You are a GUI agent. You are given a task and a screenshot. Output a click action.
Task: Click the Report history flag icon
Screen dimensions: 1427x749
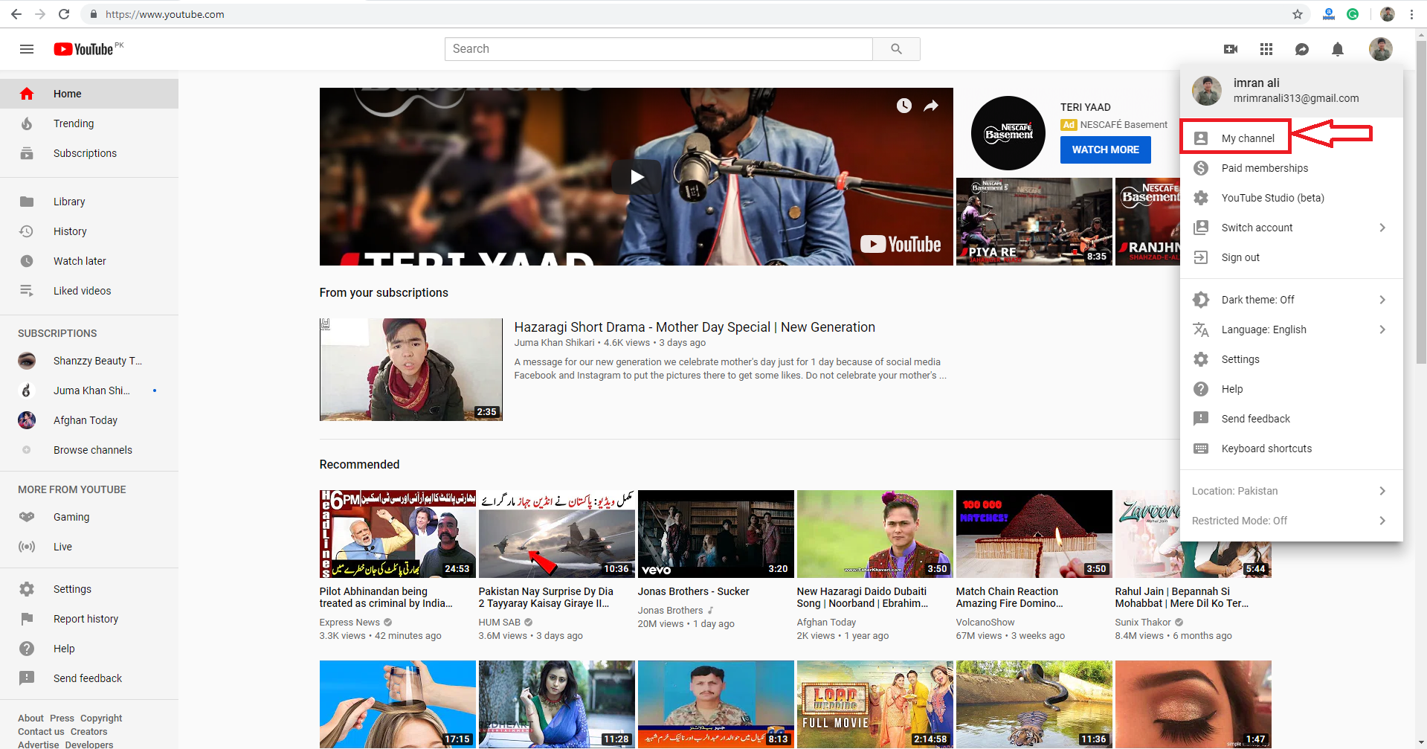pyautogui.click(x=27, y=619)
